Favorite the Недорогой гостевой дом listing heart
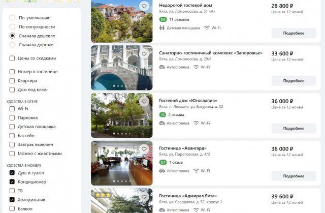The width and height of the screenshot is (325, 213). coord(144,6)
